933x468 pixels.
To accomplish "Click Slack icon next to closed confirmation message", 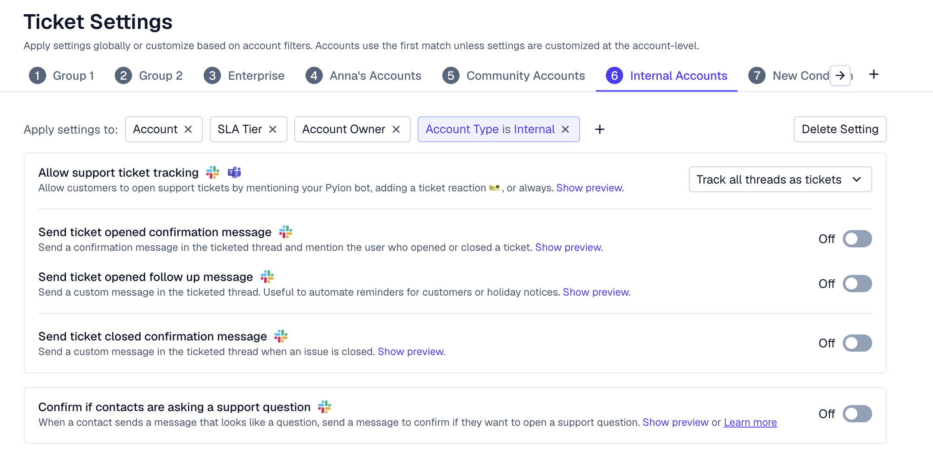I will (281, 336).
